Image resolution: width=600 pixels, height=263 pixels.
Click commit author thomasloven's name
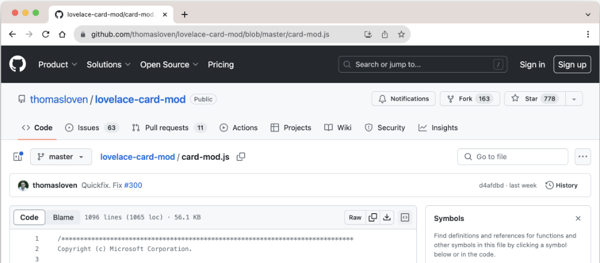click(x=55, y=186)
